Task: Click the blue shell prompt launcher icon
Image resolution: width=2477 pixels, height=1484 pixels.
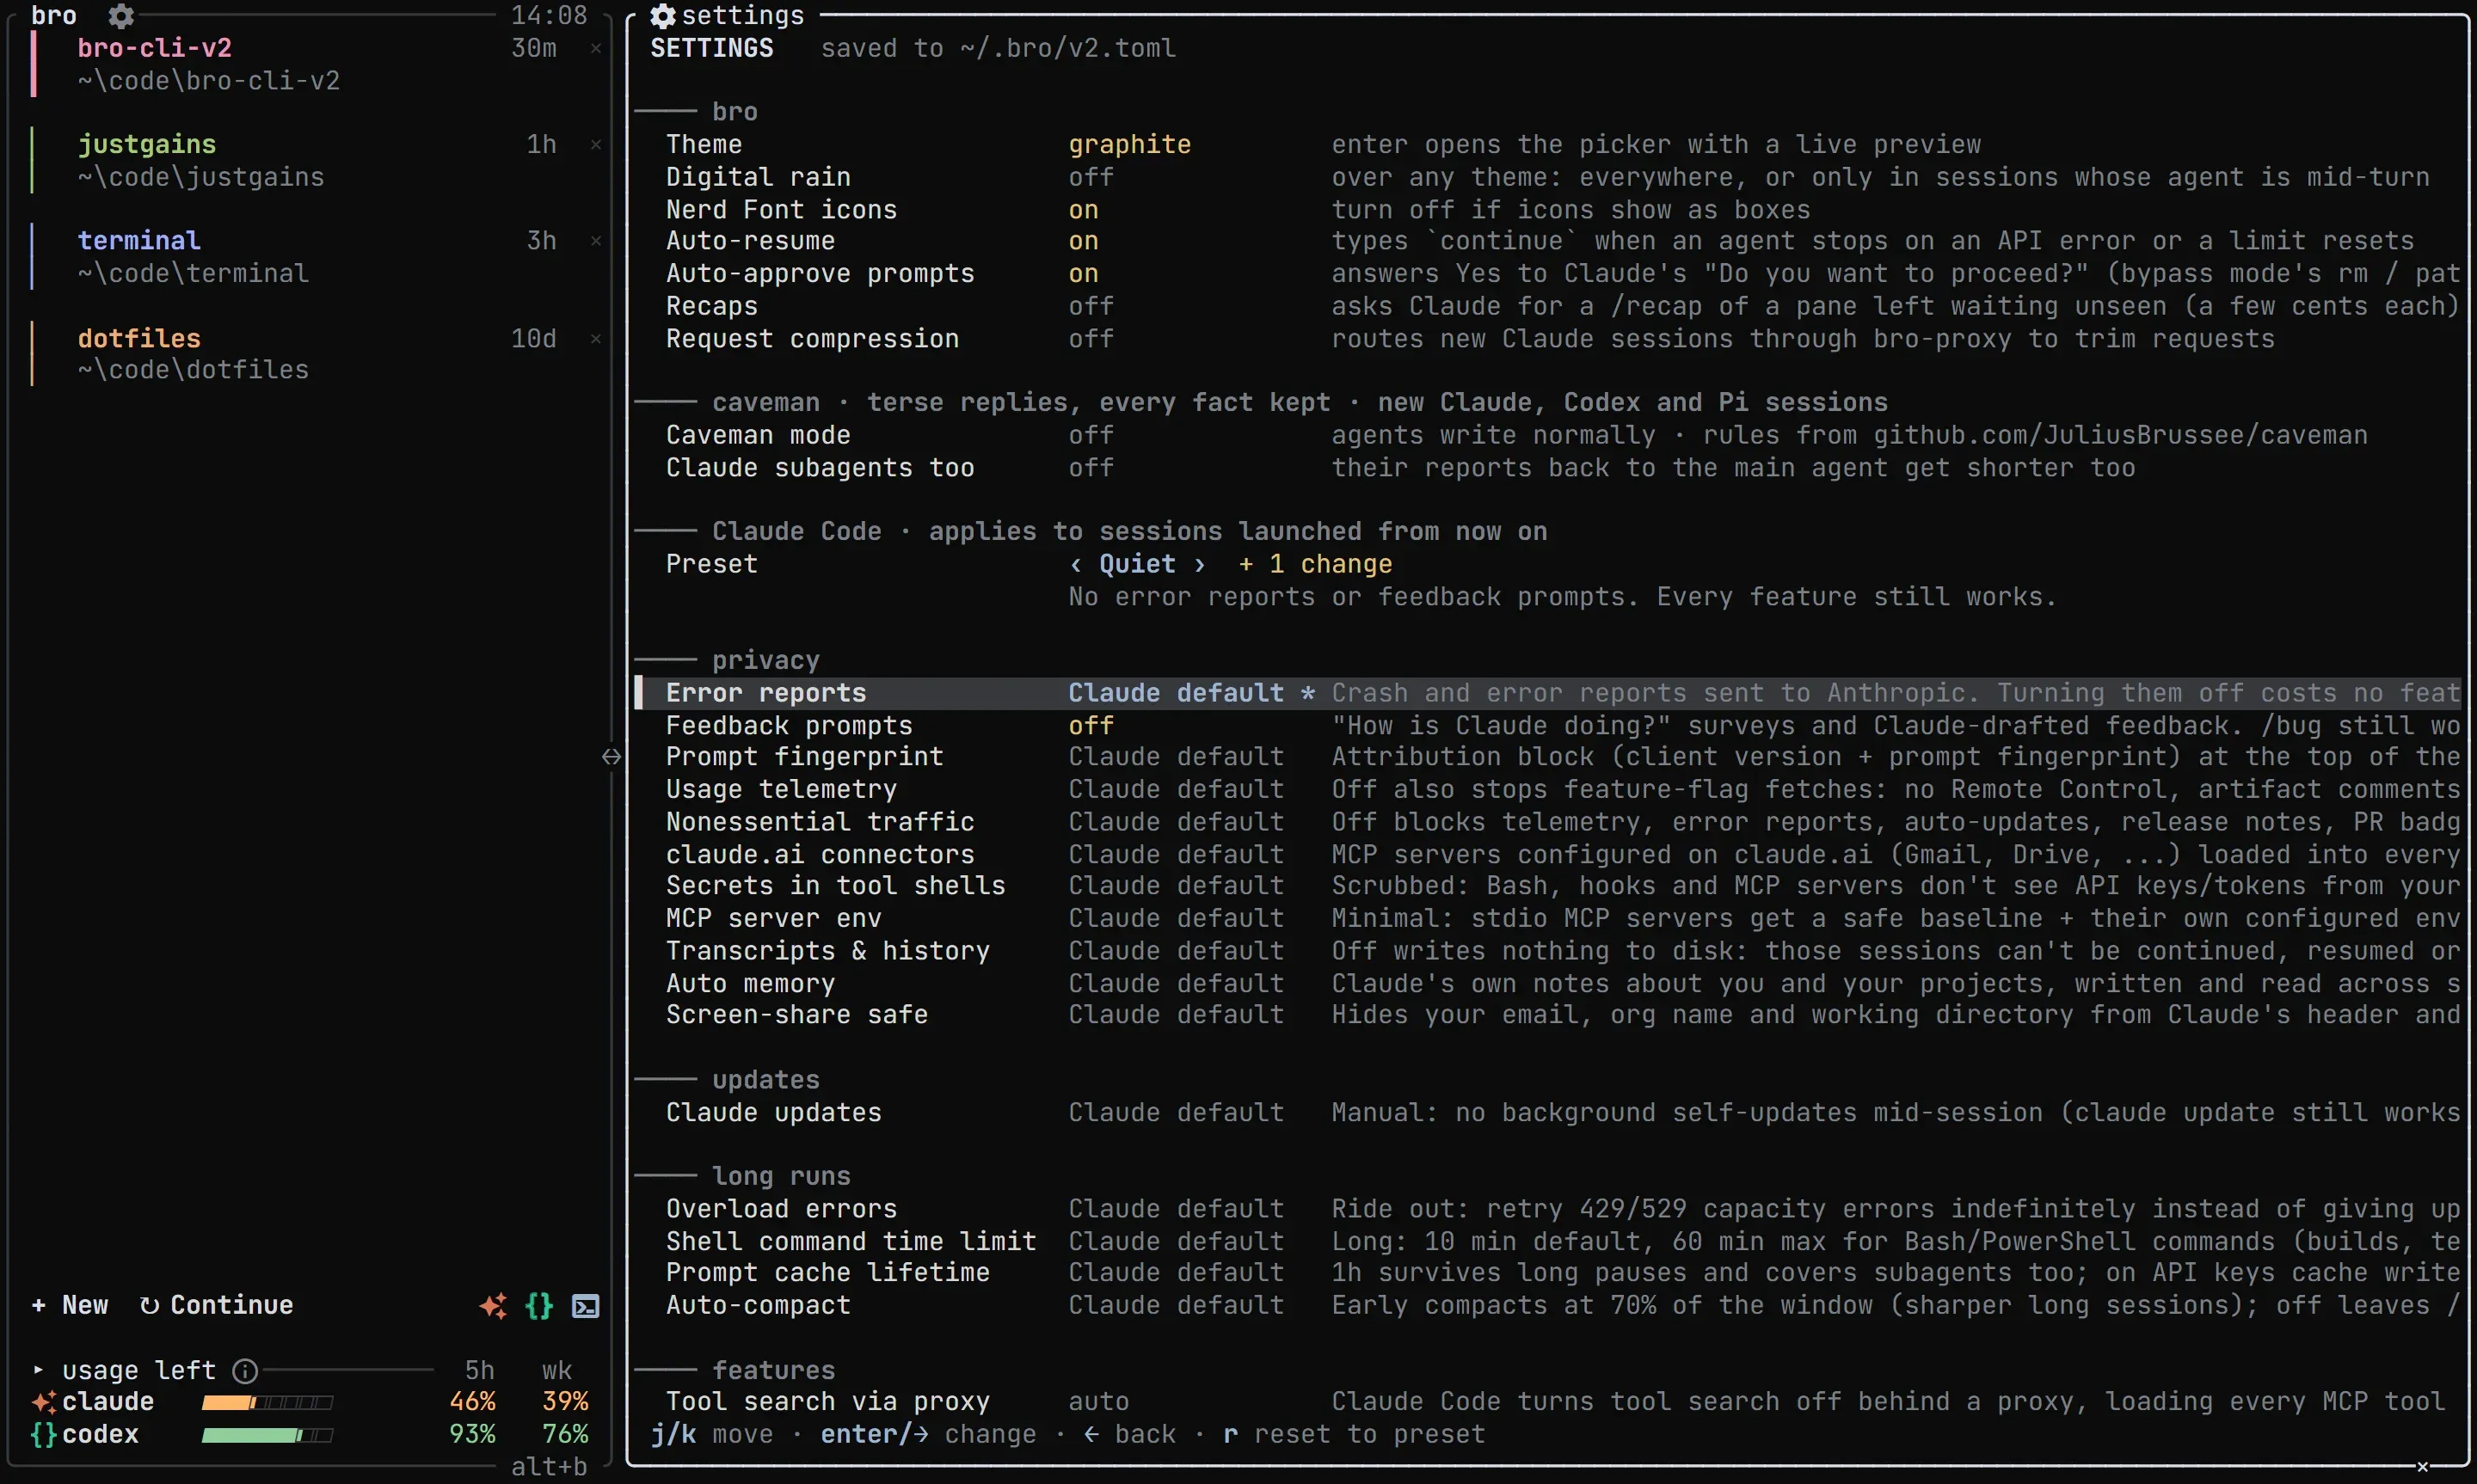Action: point(586,1306)
